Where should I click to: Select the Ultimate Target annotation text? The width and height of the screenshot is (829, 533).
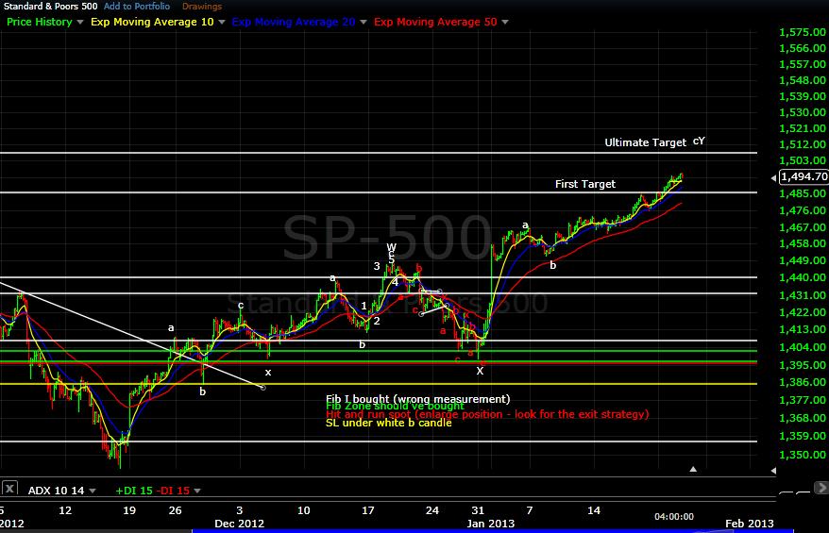coord(646,142)
